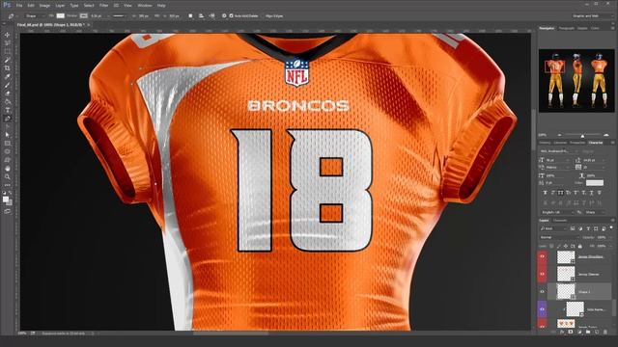Toggle the All Caps text style button
Image resolution: width=618 pixels, height=347 pixels.
coord(560,193)
